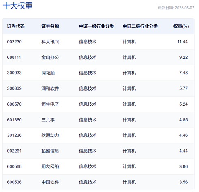Open the 润和软件 entry
This screenshot has width=199, height=192.
(x=50, y=88)
